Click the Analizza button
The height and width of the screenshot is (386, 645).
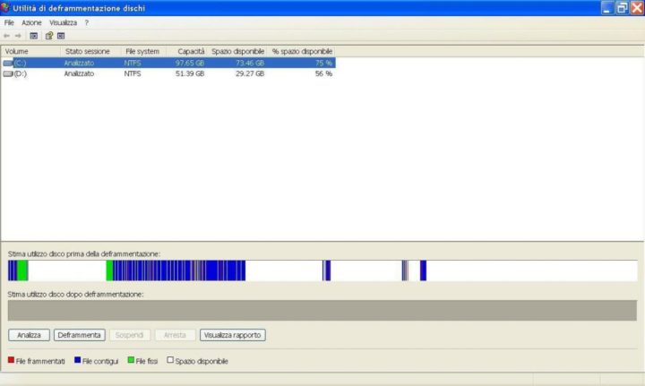(29, 335)
